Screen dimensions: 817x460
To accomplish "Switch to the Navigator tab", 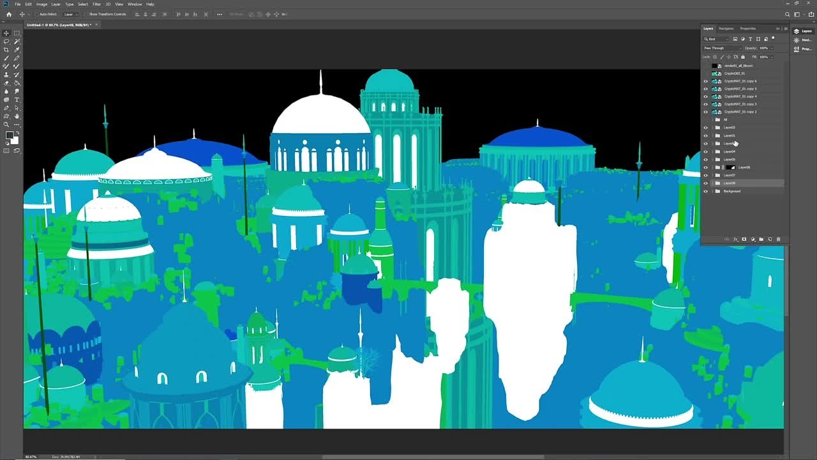I will (x=726, y=29).
